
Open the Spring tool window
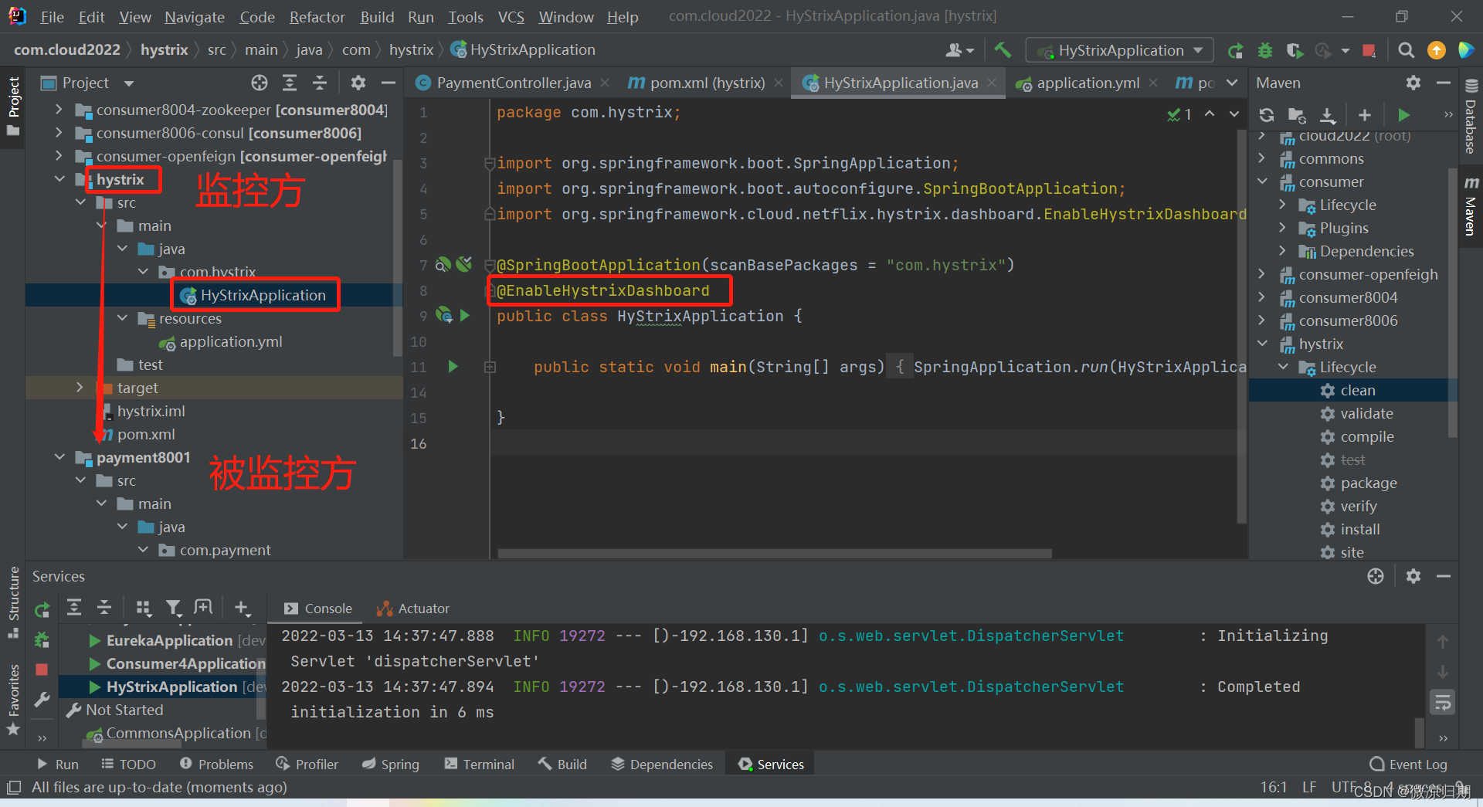391,764
